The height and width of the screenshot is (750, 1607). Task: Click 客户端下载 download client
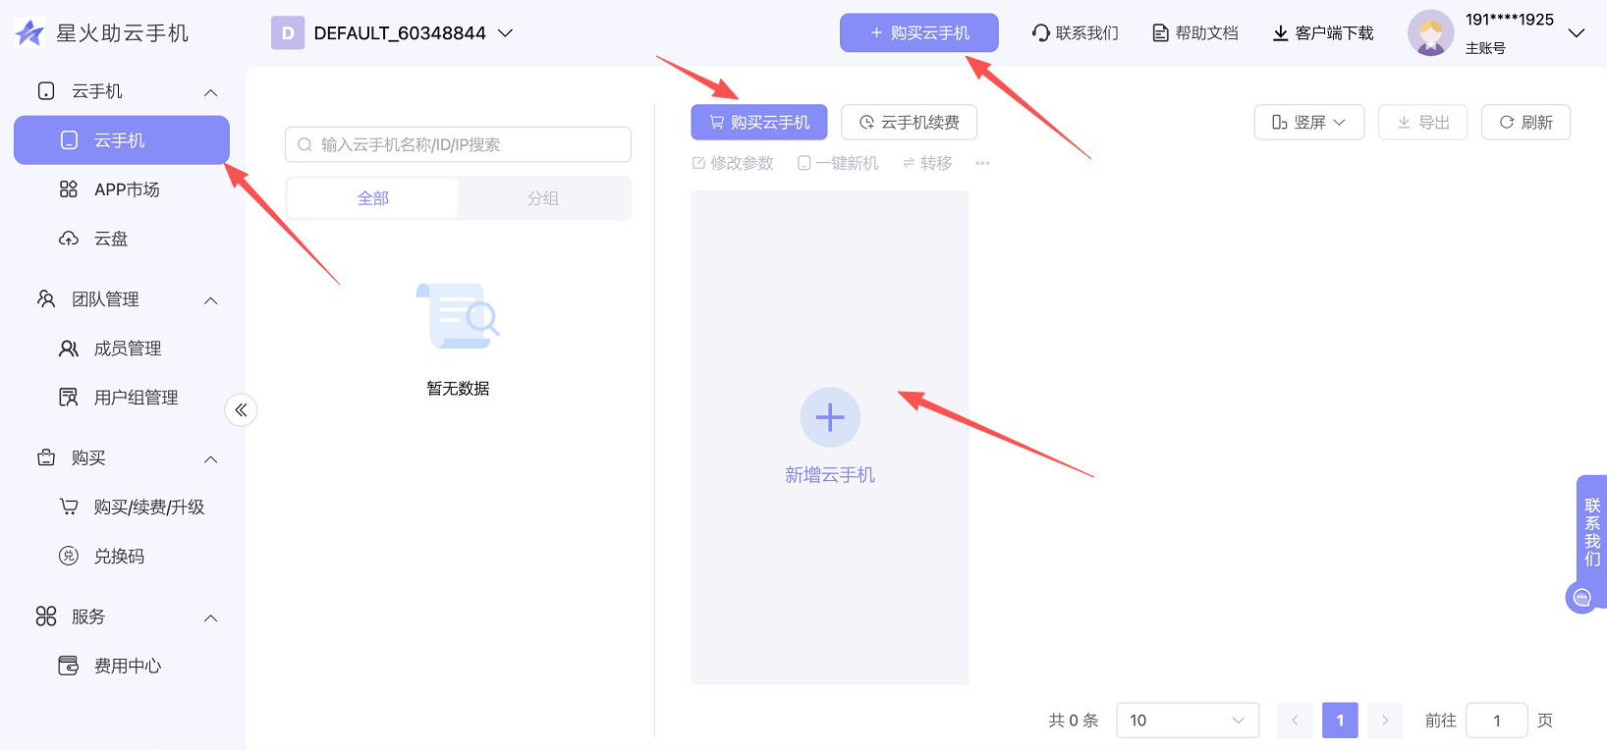pyautogui.click(x=1323, y=33)
